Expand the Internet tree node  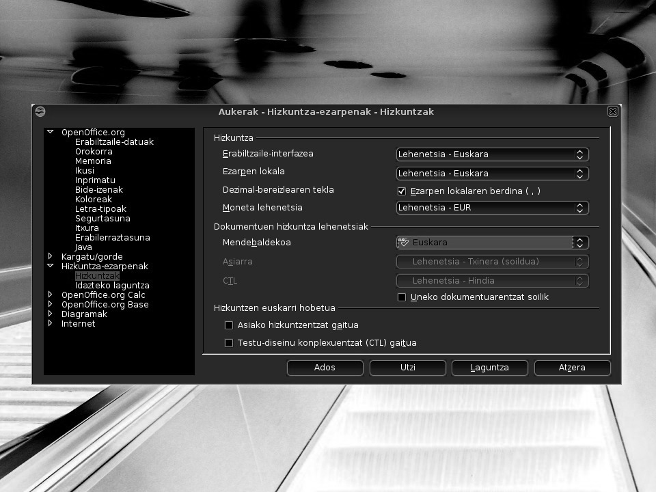coord(50,323)
